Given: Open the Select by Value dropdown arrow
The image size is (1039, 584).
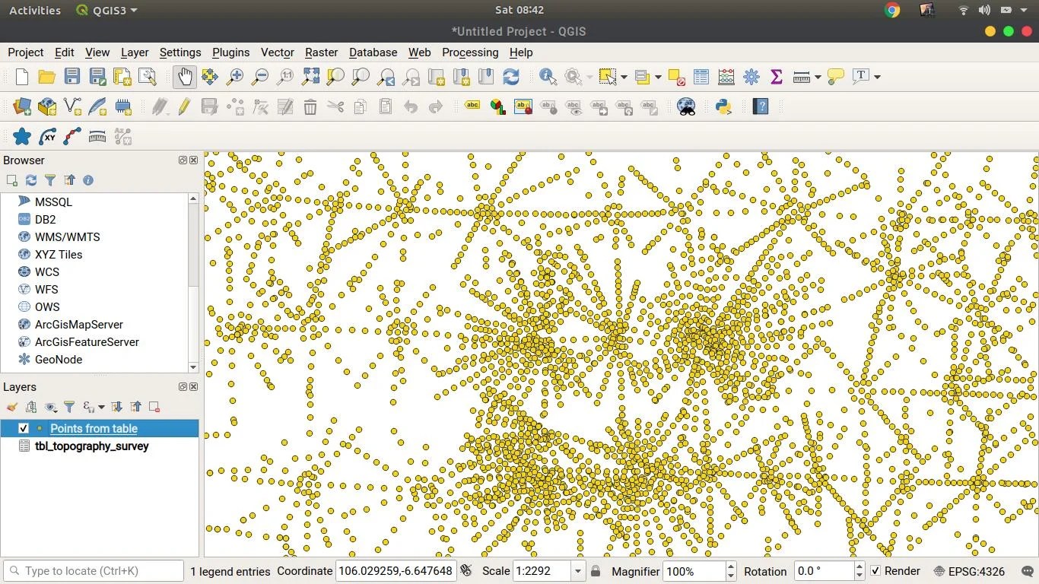Looking at the screenshot, I should coord(658,77).
